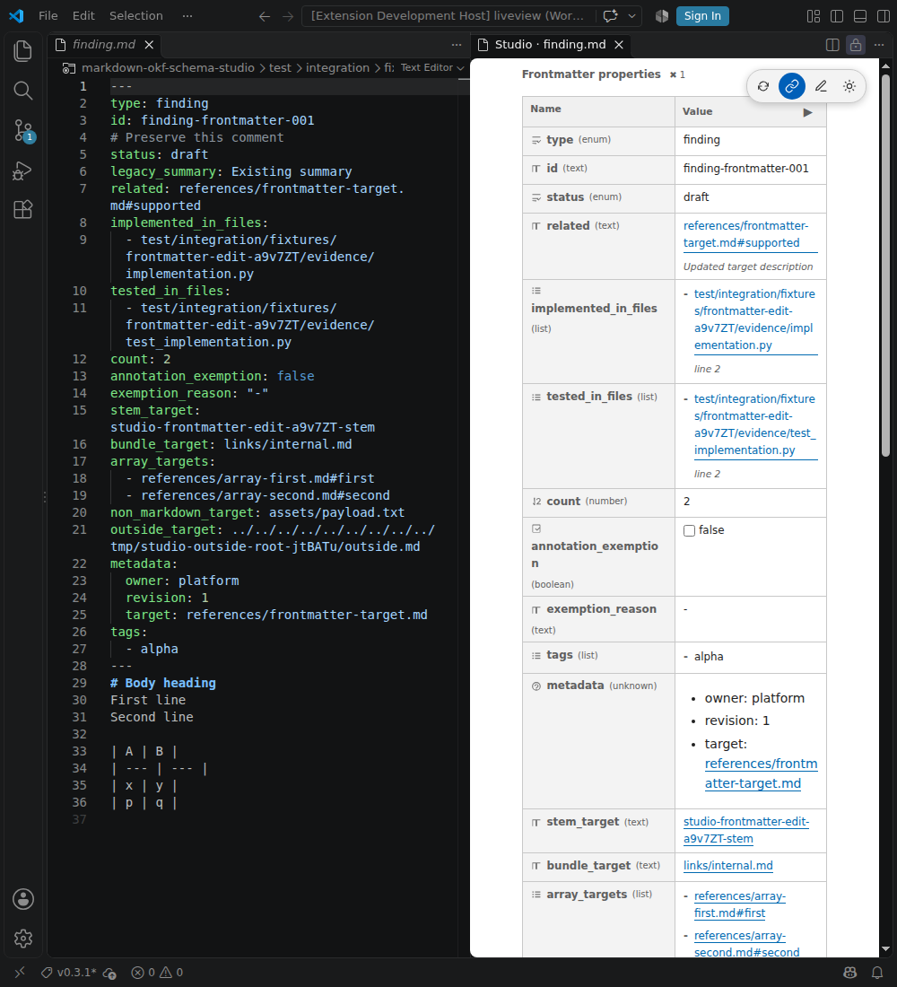897x987 pixels.
Task: Open the studio-frontmatter-edit-a9v7ZT-stem link
Action: pos(746,830)
